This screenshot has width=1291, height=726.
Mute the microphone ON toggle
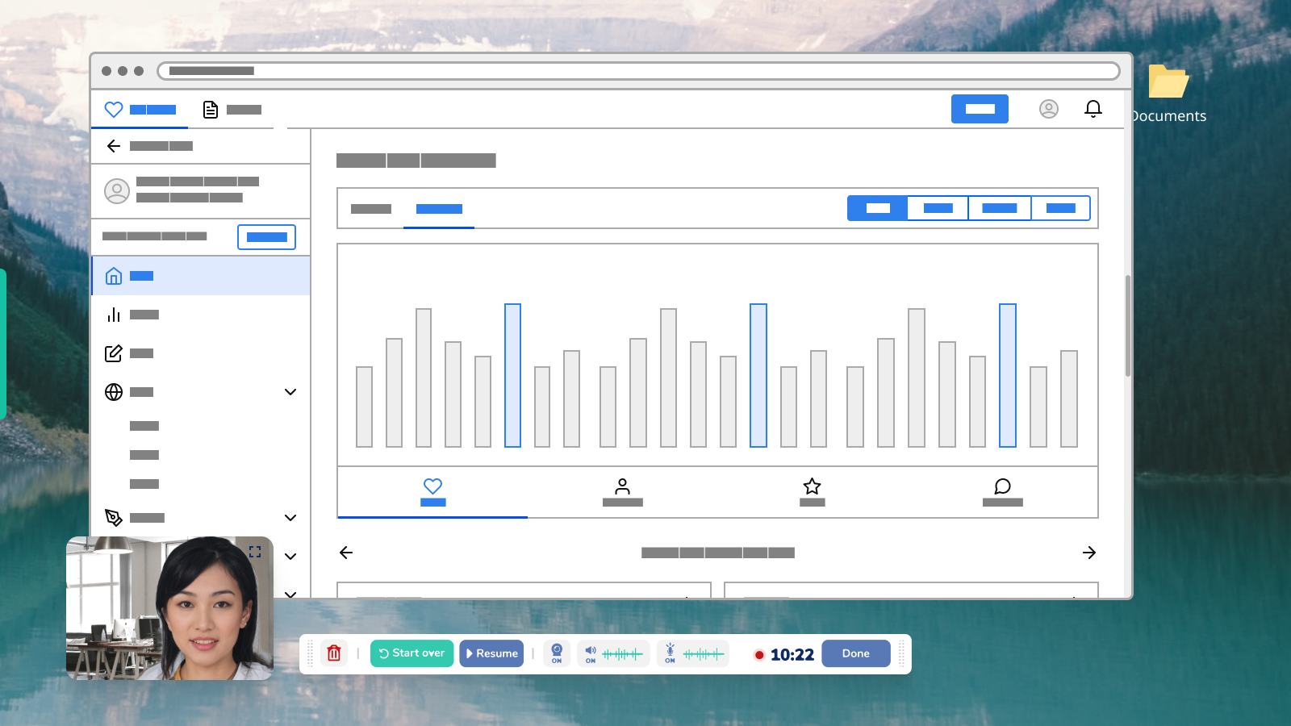coord(670,653)
